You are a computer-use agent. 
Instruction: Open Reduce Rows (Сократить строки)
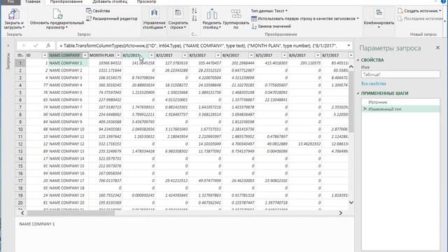[x=178, y=19]
